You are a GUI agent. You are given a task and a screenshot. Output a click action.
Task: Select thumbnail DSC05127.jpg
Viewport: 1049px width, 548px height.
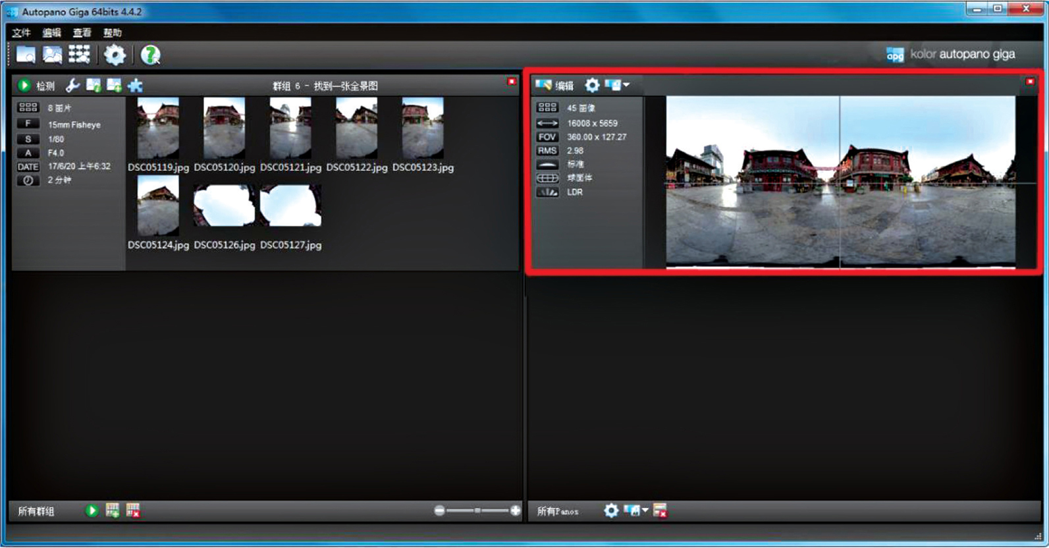[x=290, y=205]
